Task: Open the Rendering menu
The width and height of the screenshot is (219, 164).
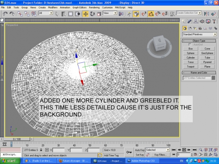Action: 94,8
